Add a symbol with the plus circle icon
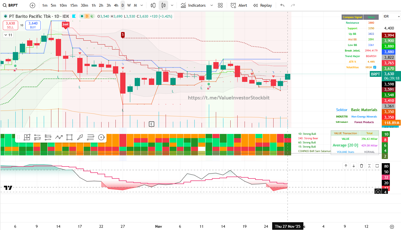Viewport: 401px width, 230px height. [x=33, y=5]
